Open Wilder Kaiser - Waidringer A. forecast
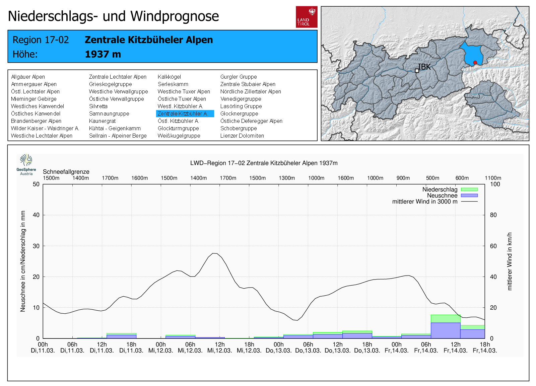536x386 pixels. click(45, 128)
